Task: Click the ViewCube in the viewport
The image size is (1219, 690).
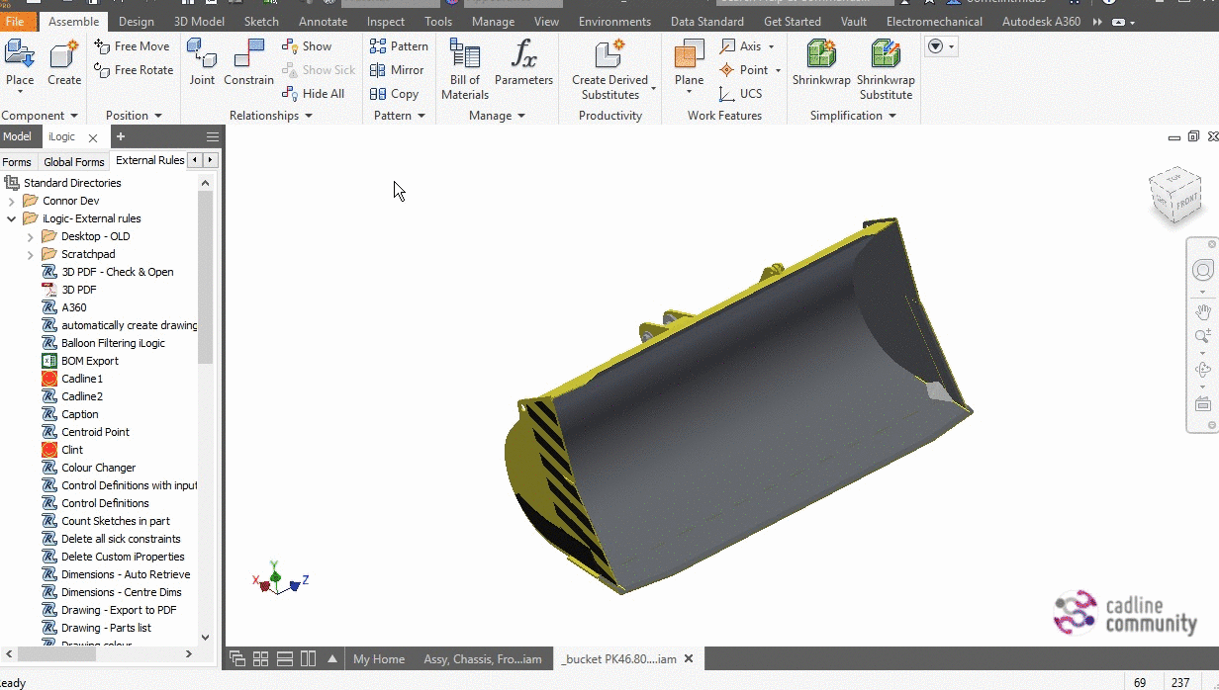Action: pos(1174,196)
